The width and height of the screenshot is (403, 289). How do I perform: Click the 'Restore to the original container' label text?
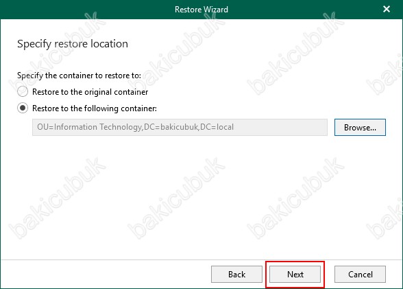pos(90,92)
